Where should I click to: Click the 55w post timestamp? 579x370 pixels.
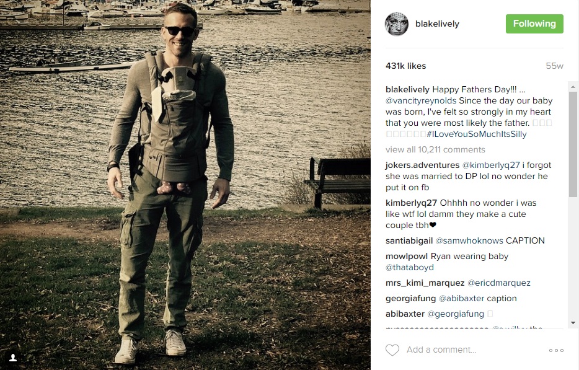click(555, 66)
